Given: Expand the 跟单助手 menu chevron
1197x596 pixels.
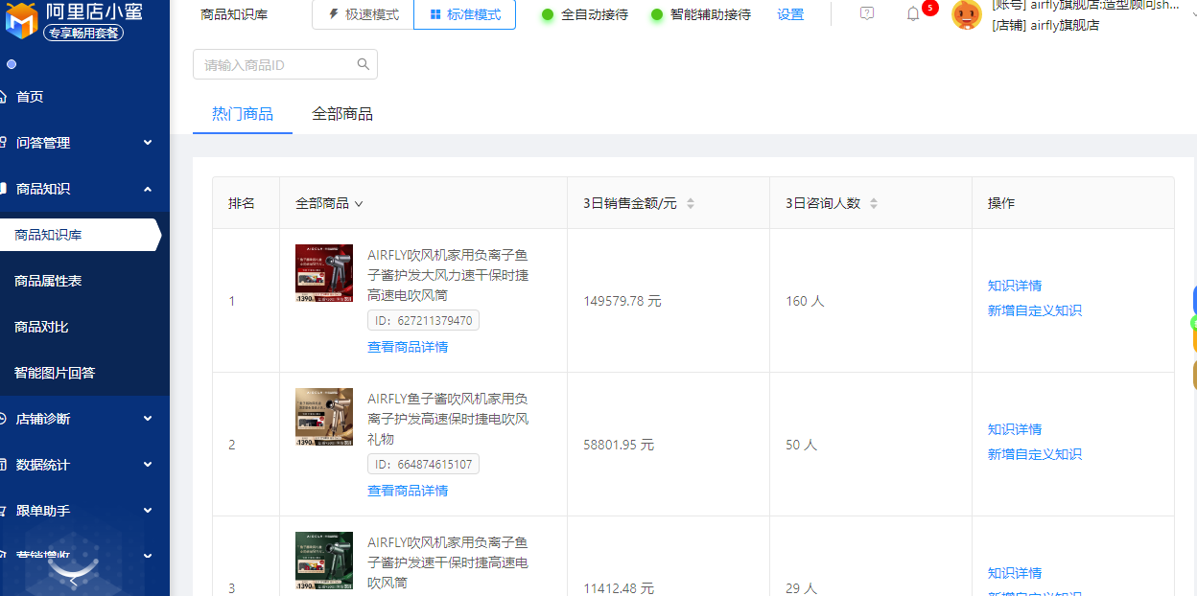Looking at the screenshot, I should tap(148, 511).
